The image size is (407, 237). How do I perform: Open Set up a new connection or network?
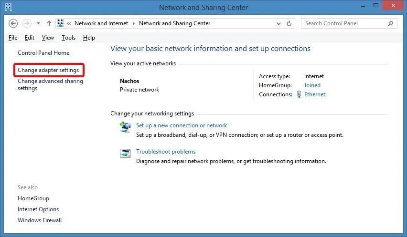click(x=182, y=125)
